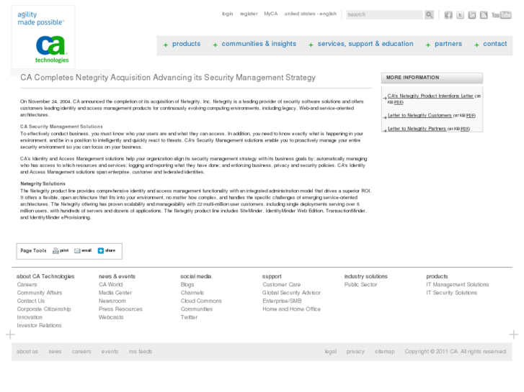Open IT Security Solutions link
This screenshot has width=524, height=392.
(x=451, y=293)
